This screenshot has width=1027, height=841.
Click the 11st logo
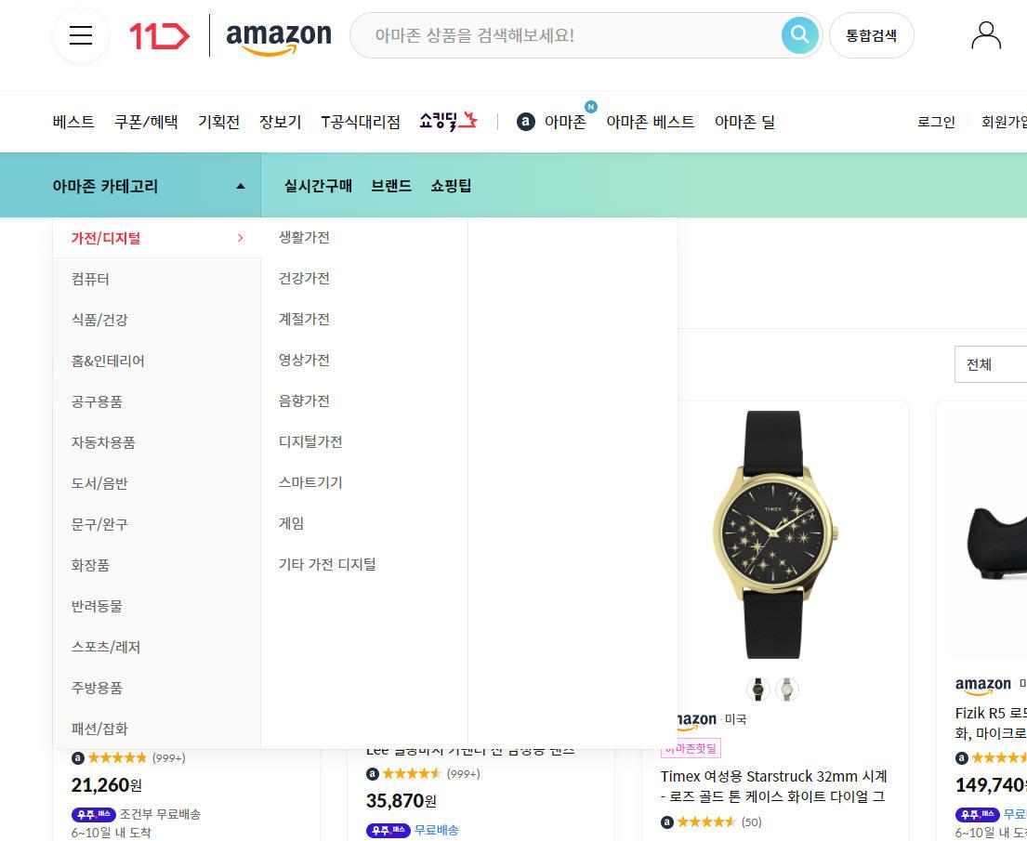click(159, 36)
